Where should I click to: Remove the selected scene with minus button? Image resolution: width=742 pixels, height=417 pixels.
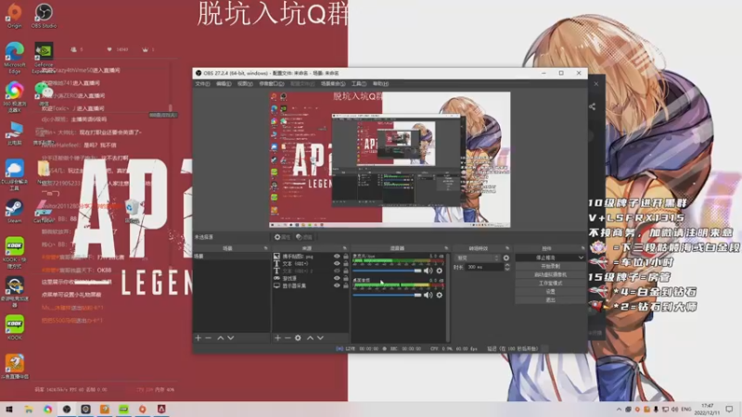tap(208, 338)
